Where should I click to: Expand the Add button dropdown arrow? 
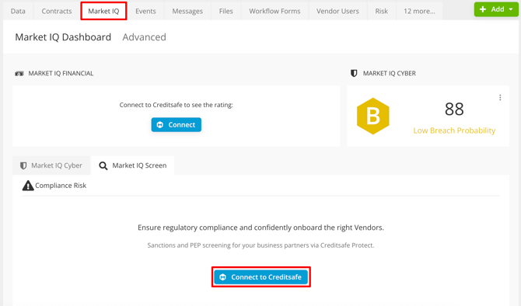(511, 9)
